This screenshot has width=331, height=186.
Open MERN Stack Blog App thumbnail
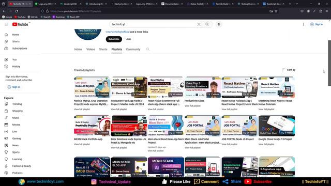[x=129, y=167]
